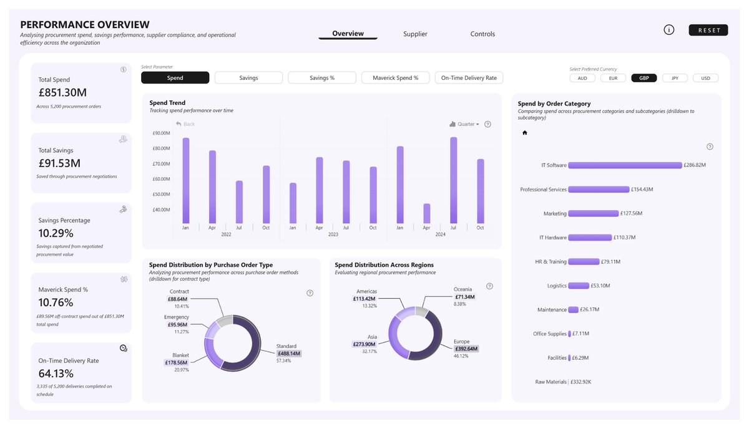
Task: Open the Quarter granularity dropdown
Action: [x=464, y=124]
